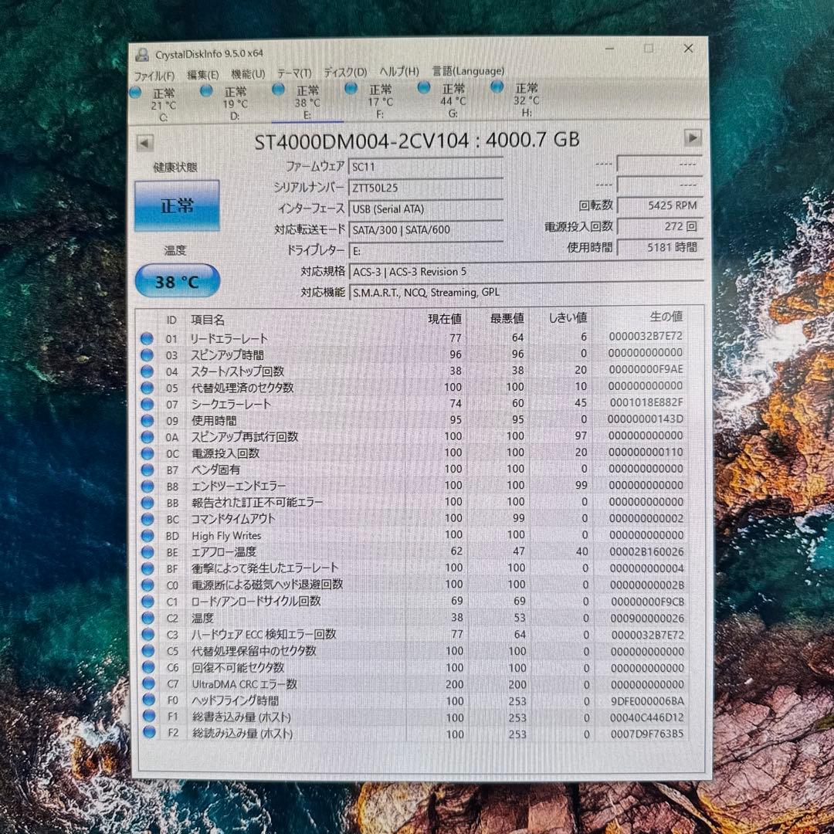Open the 機能(U) menu
834x834 pixels.
point(248,74)
